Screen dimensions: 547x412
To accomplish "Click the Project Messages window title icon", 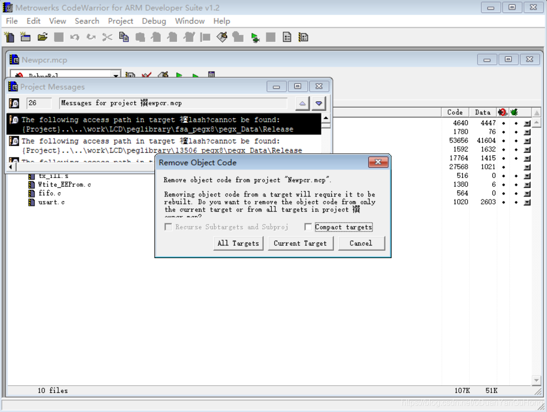I will tap(13, 87).
